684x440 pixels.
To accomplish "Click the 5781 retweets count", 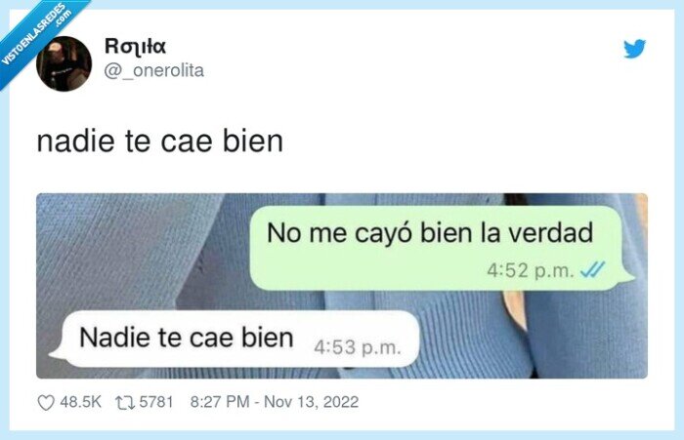I will tap(156, 402).
